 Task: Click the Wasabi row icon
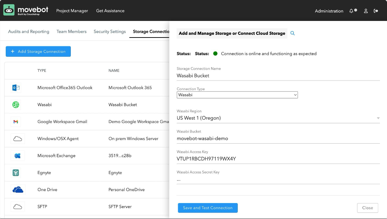tap(16, 104)
